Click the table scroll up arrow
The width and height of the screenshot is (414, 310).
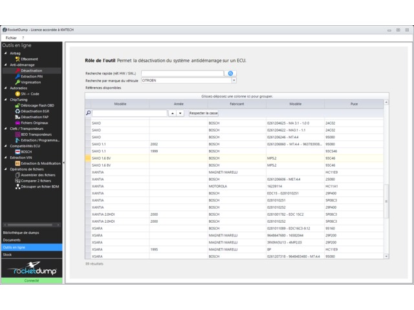tap(386, 102)
